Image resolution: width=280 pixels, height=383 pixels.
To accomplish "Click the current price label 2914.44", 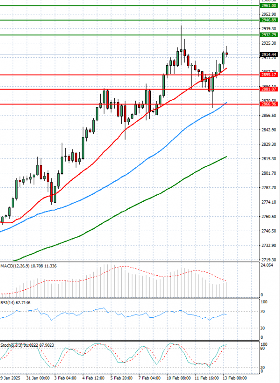I will (x=268, y=55).
